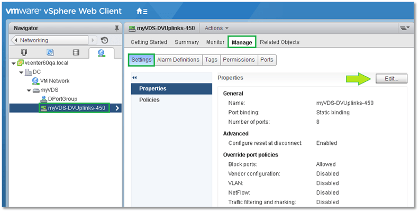419x212 pixels.
Task: Open the panel options menu icon
Action: click(405, 28)
